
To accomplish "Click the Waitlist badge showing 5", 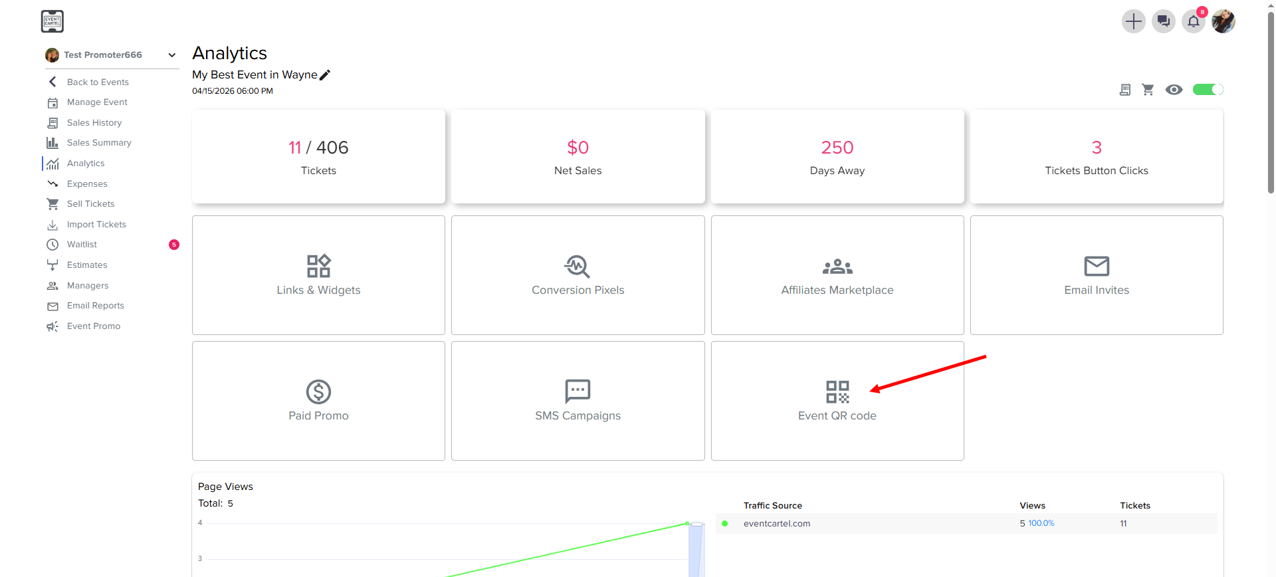I will tap(174, 245).
